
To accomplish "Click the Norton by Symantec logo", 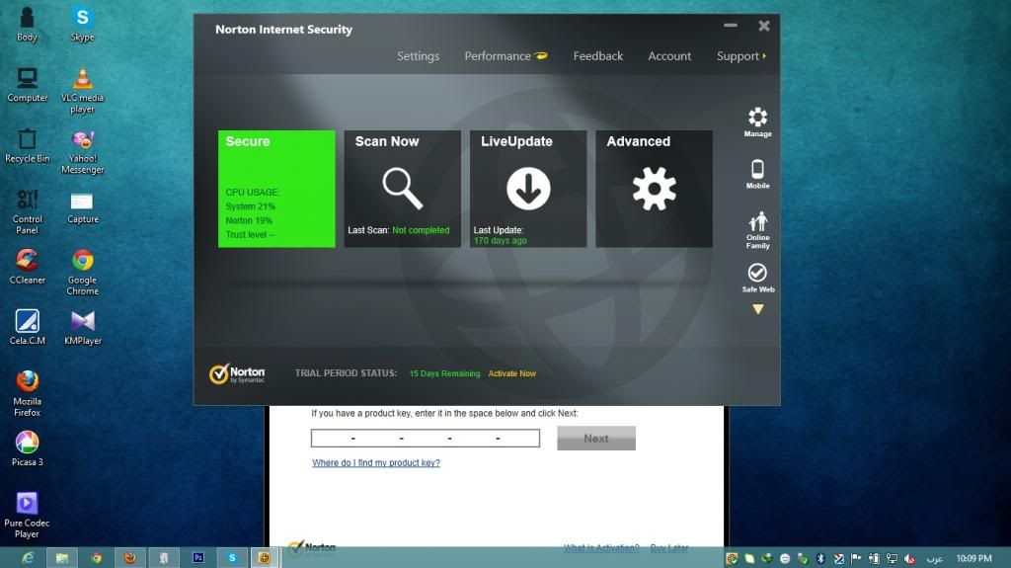I will coord(237,373).
